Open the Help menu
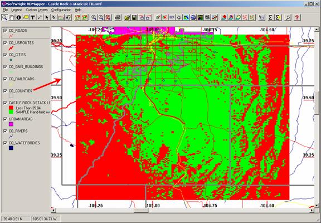Image resolution: width=321 pixels, height=223 pixels. [x=78, y=10]
